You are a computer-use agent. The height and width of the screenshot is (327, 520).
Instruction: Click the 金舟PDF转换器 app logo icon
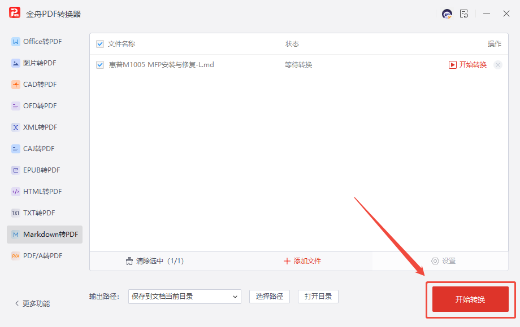(15, 13)
